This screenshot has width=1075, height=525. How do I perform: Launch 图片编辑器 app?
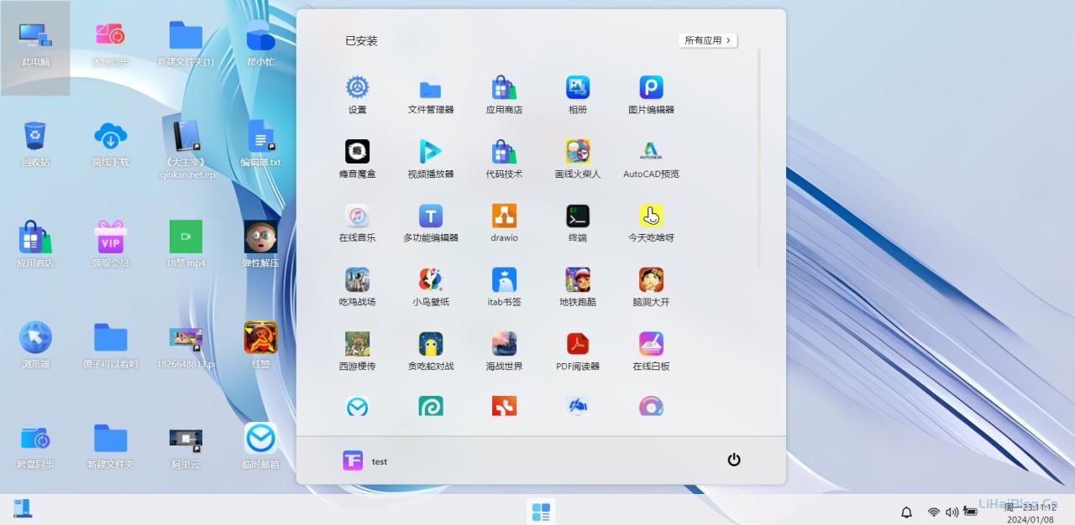click(x=651, y=95)
